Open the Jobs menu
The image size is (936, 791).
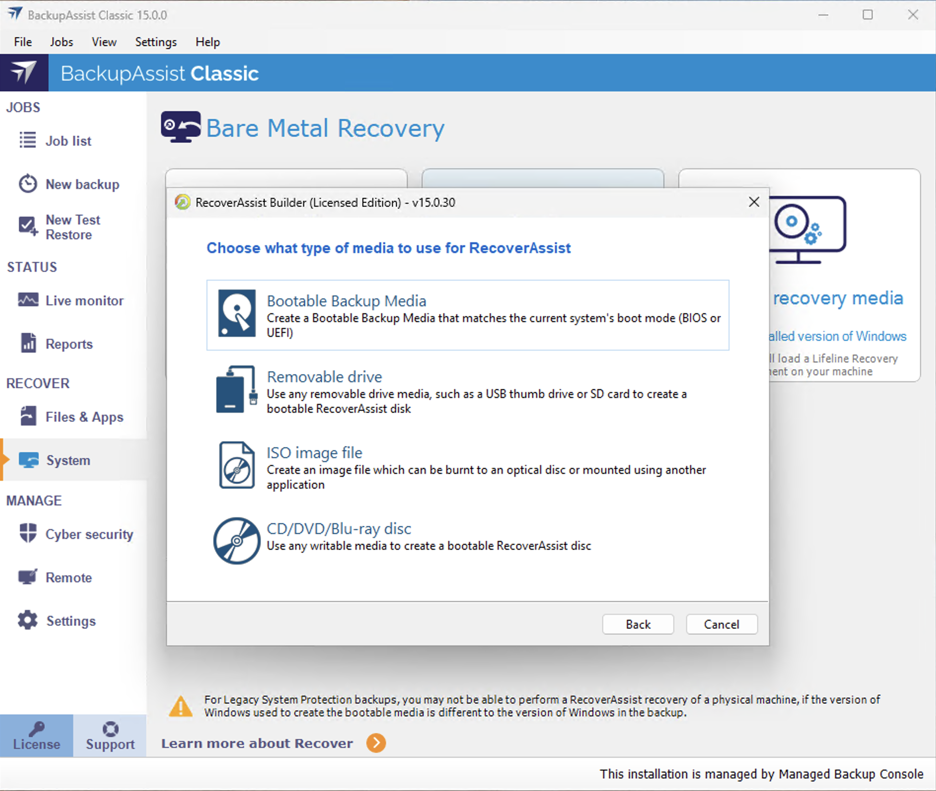tap(61, 42)
